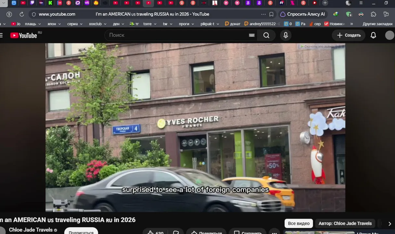The width and height of the screenshot is (395, 234).
Task: Open the YouTube account avatar
Action: click(x=390, y=35)
